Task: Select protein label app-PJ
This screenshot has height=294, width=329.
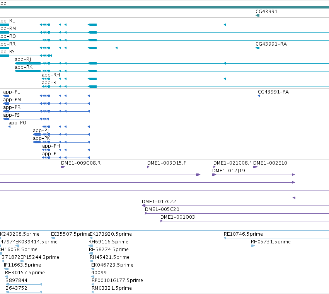Action: (41, 131)
